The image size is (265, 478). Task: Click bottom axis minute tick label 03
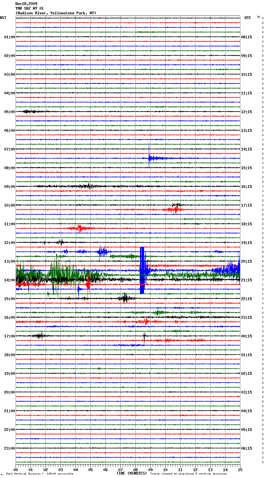coord(61,470)
